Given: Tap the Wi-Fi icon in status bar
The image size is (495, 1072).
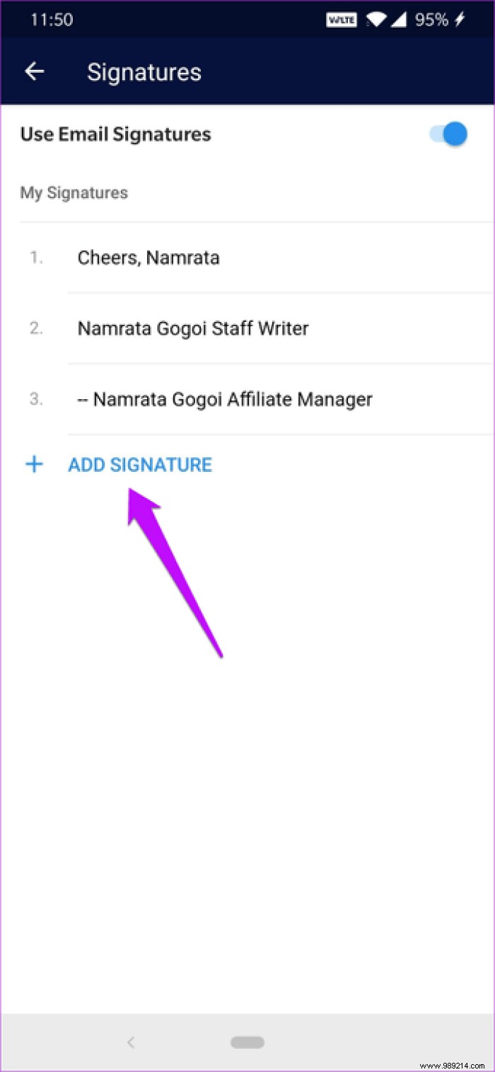Looking at the screenshot, I should click(x=377, y=20).
